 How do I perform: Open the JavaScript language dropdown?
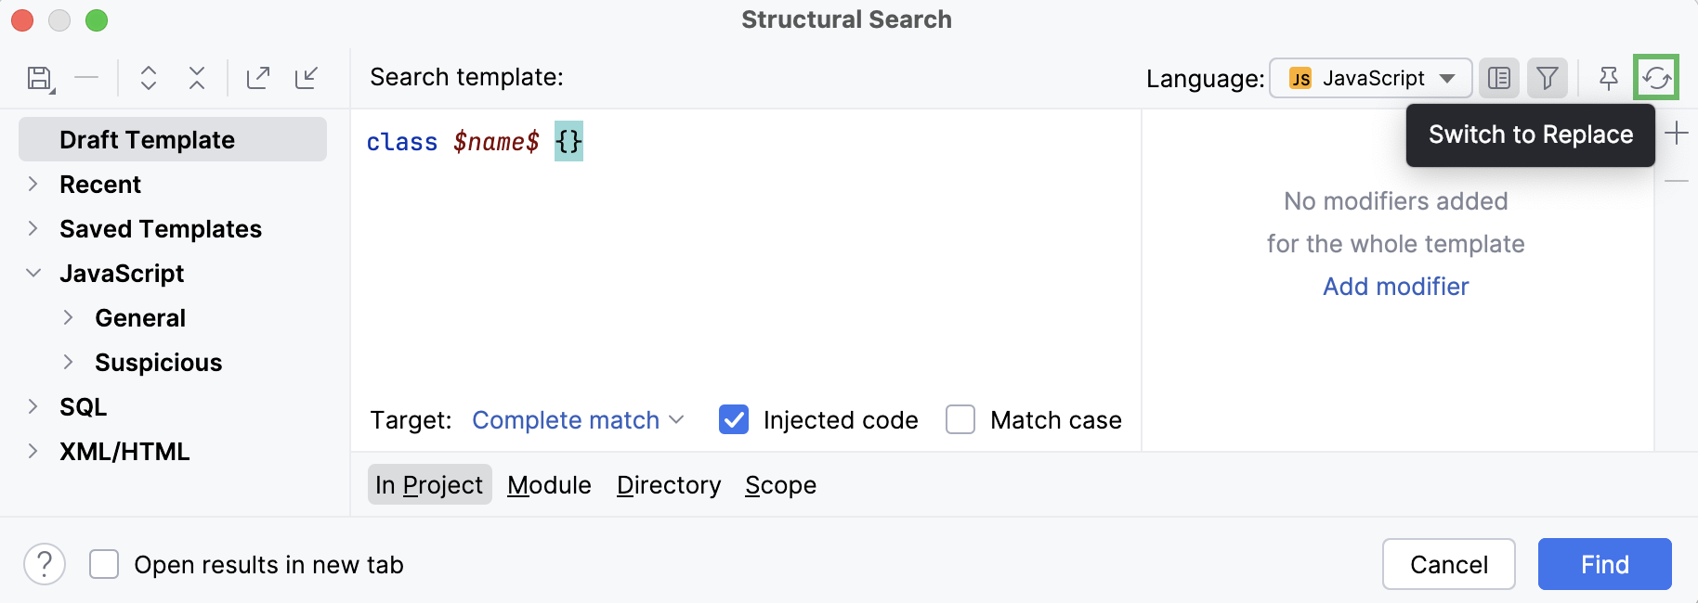1369,78
